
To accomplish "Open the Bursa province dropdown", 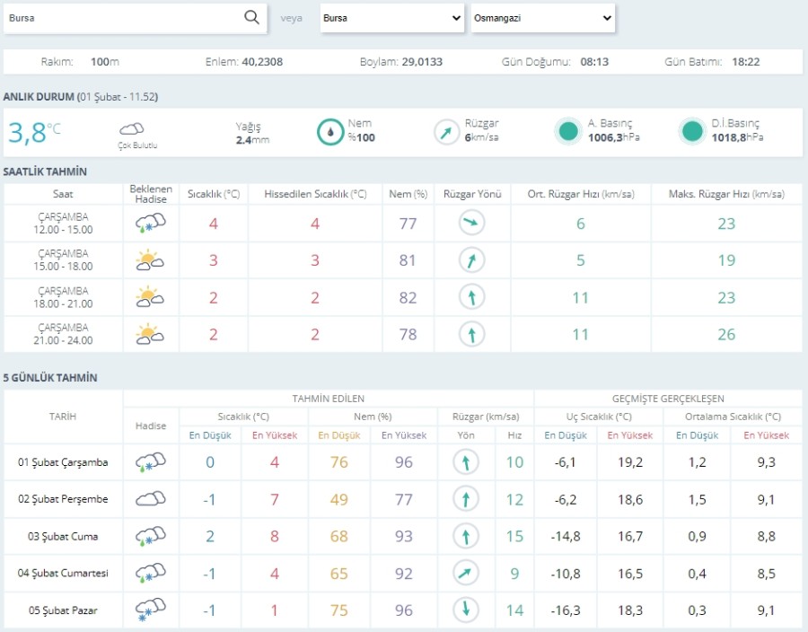I will (391, 18).
